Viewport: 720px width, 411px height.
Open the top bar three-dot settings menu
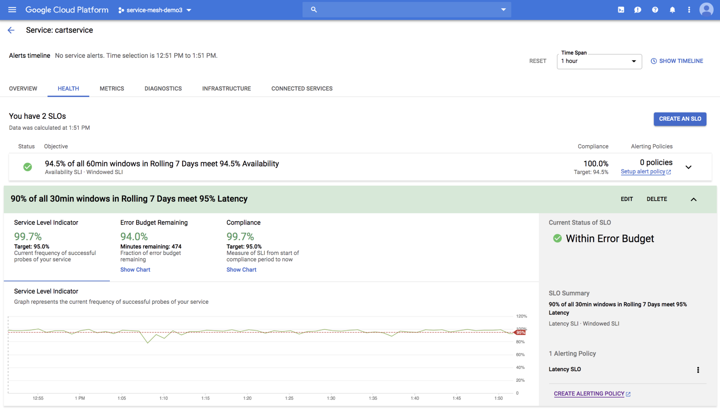pyautogui.click(x=689, y=10)
